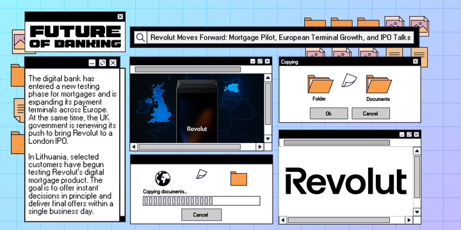The width and height of the screenshot is (461, 230).
Task: Click the Revolut payment terminal image
Action: (x=197, y=111)
